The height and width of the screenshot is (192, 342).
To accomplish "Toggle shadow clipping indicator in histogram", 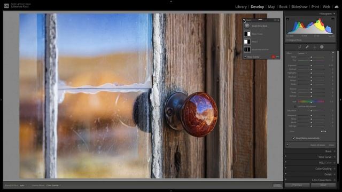I will (x=287, y=19).
